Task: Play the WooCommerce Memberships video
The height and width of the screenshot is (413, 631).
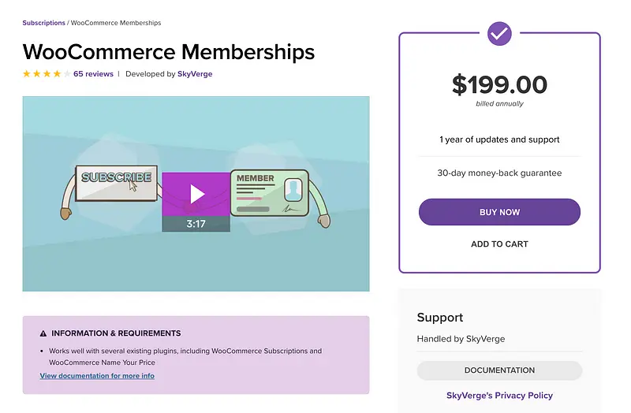Action: coord(196,194)
